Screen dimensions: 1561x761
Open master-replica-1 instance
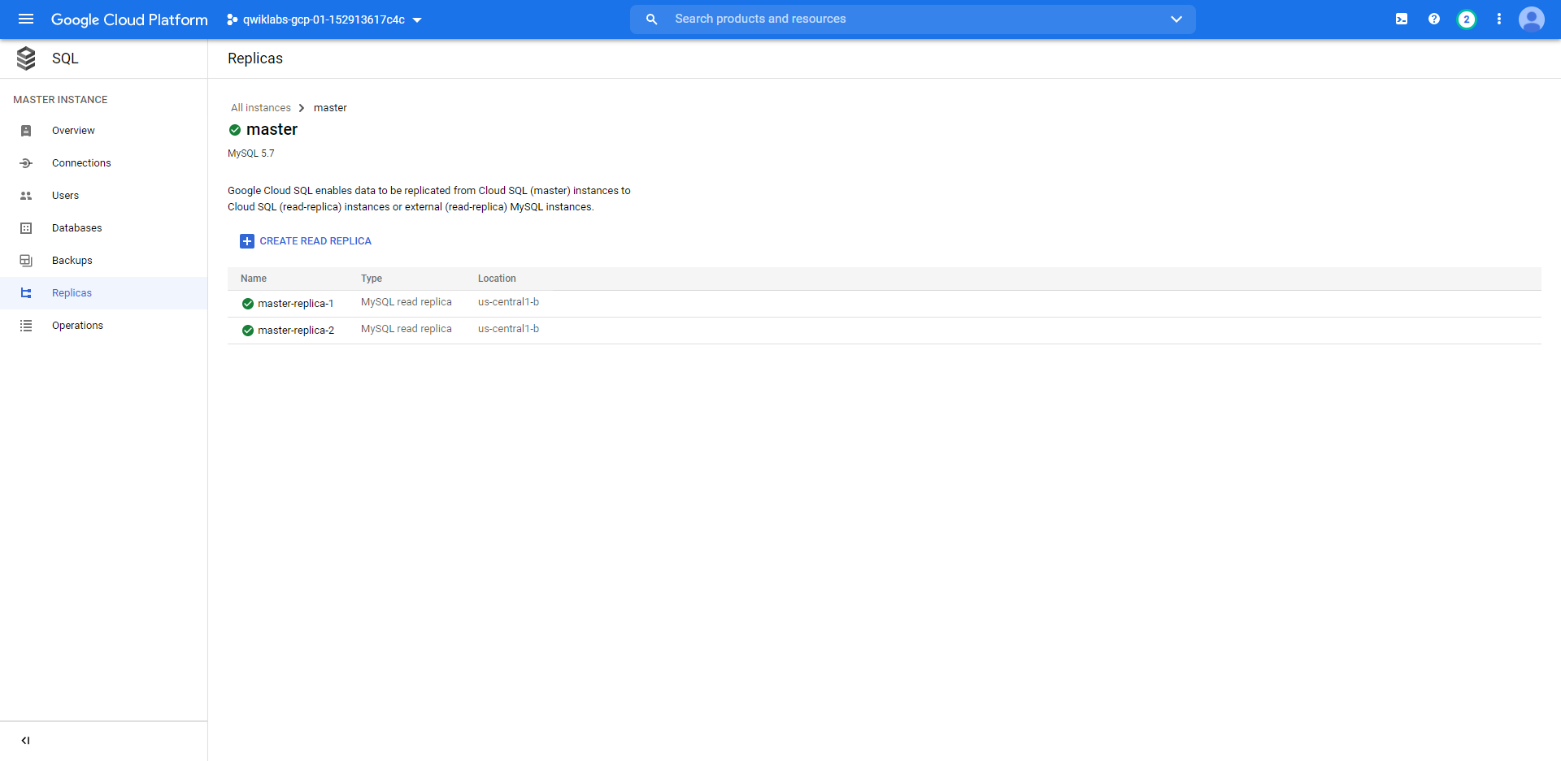(296, 304)
